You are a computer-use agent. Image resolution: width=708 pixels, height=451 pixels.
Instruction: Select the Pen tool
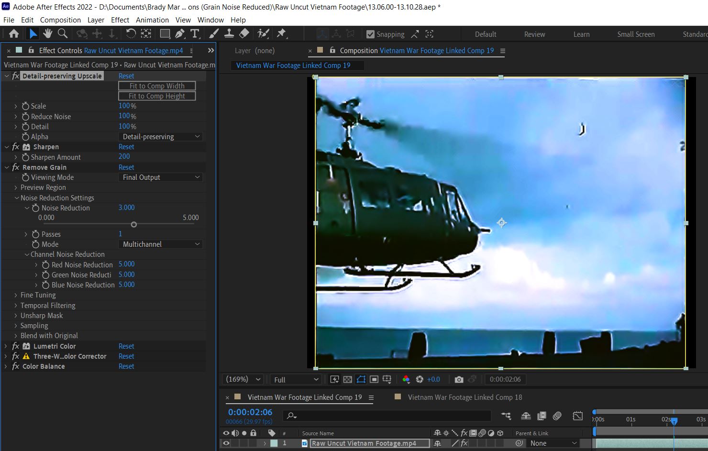179,33
